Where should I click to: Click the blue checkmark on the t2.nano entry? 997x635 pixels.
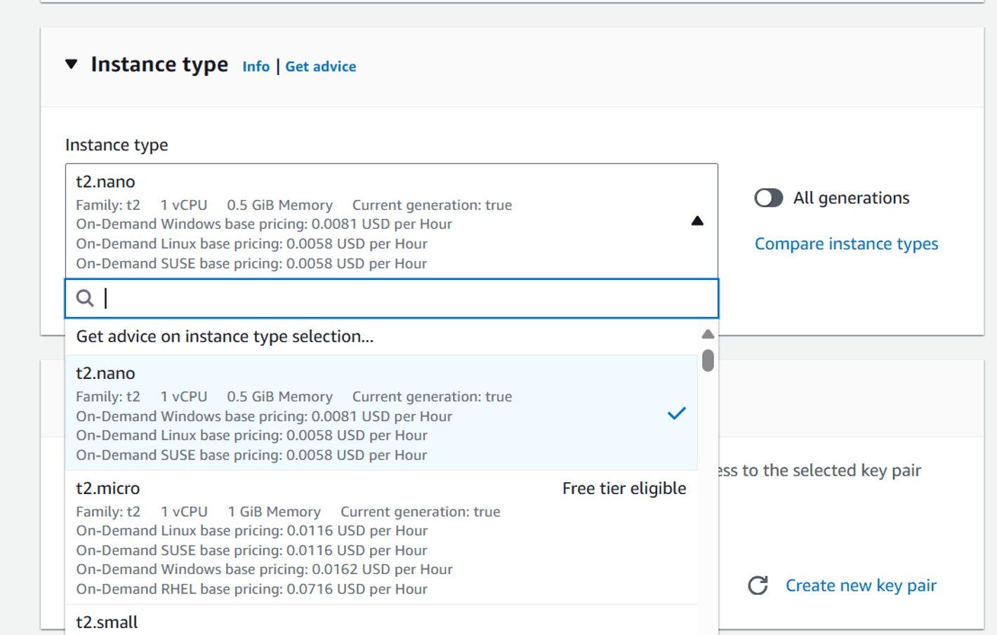pos(676,413)
